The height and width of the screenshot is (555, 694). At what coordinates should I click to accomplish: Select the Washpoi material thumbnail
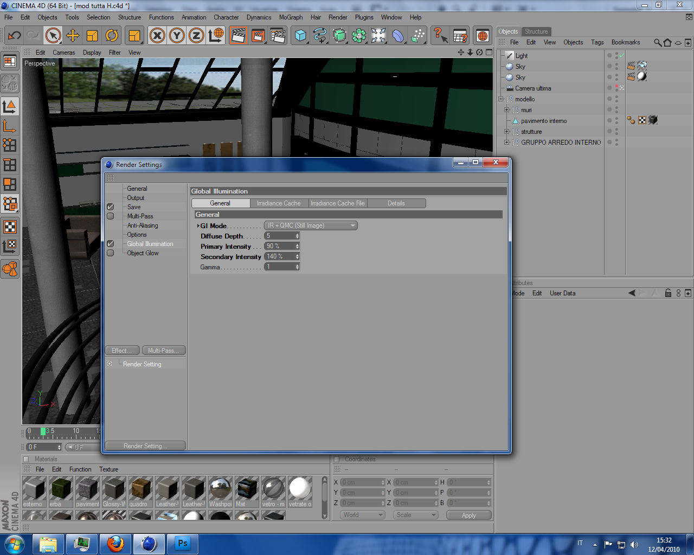pos(221,492)
